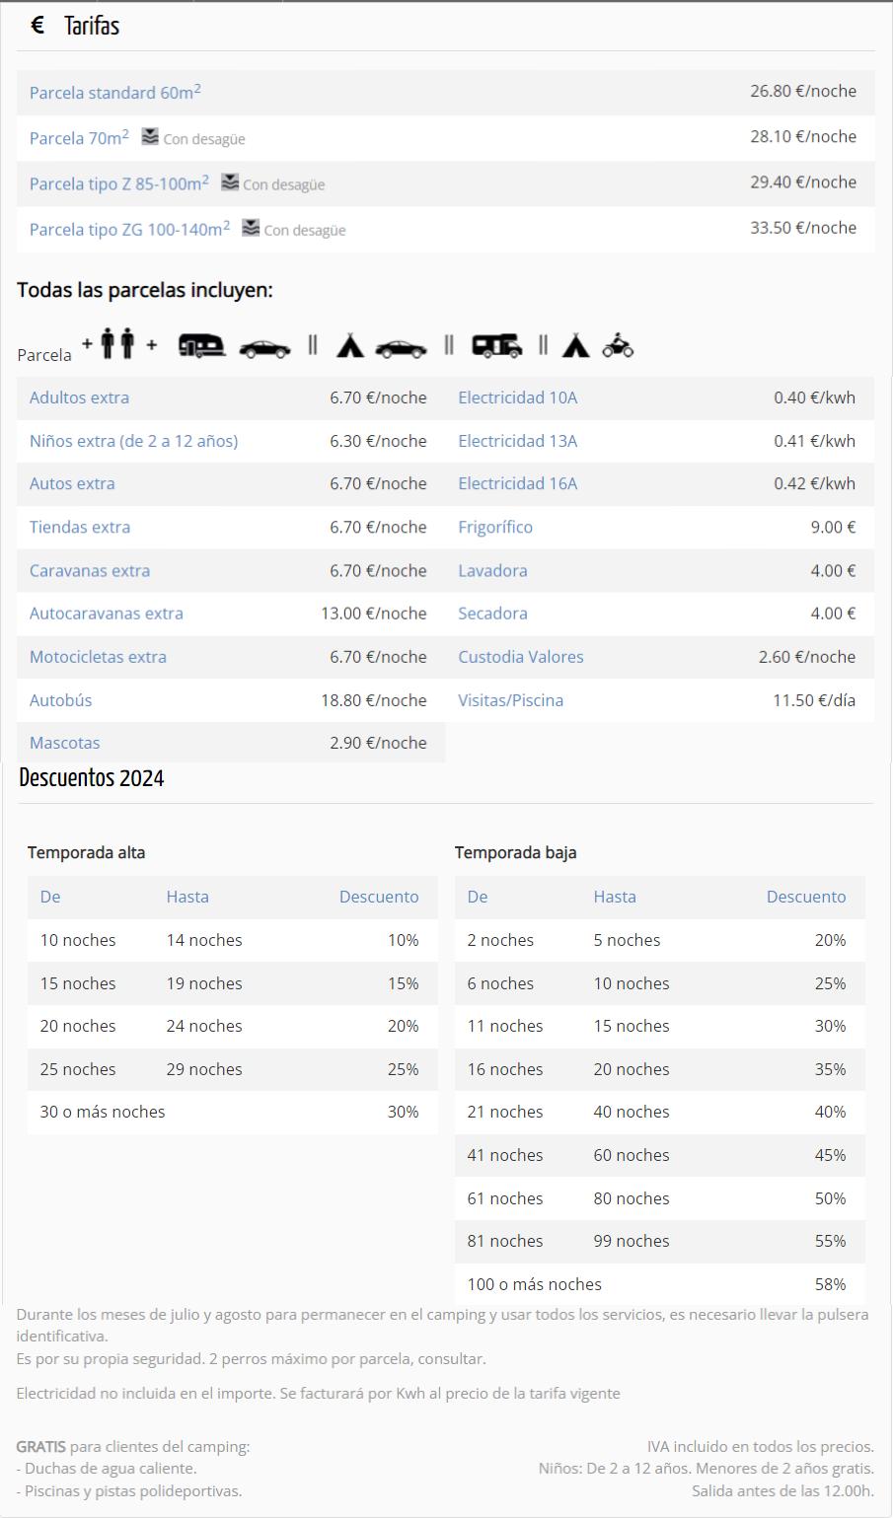Click the drain icon next to Parcela 70m²
Image resolution: width=893 pixels, height=1518 pixels.
[x=149, y=136]
